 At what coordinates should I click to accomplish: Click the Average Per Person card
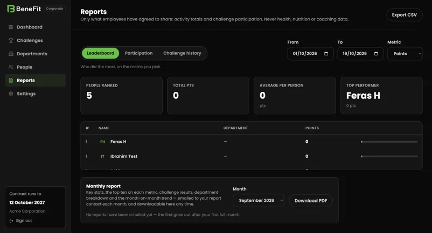295,96
